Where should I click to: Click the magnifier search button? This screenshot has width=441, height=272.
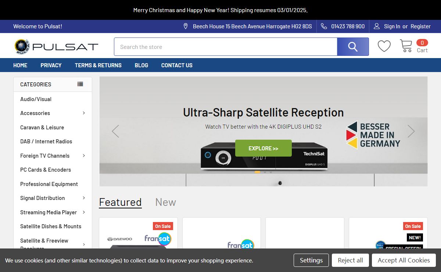click(x=353, y=47)
